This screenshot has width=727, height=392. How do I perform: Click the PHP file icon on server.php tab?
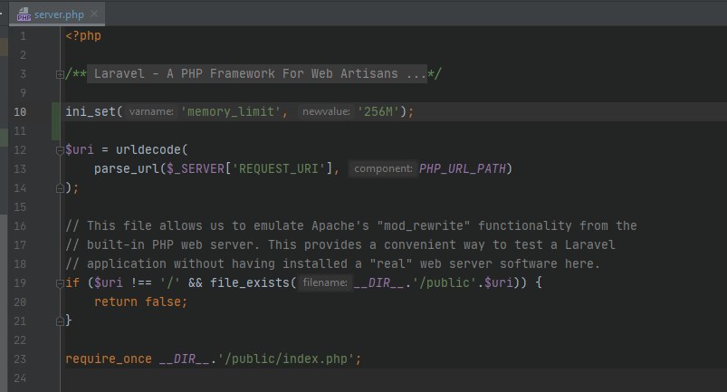pos(24,14)
